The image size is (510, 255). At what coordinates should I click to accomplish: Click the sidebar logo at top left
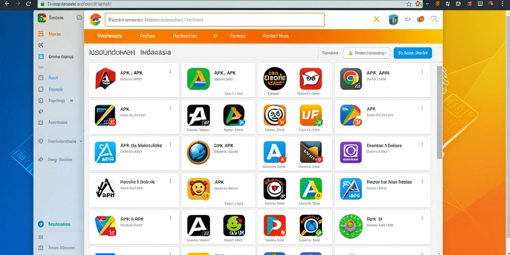point(42,18)
